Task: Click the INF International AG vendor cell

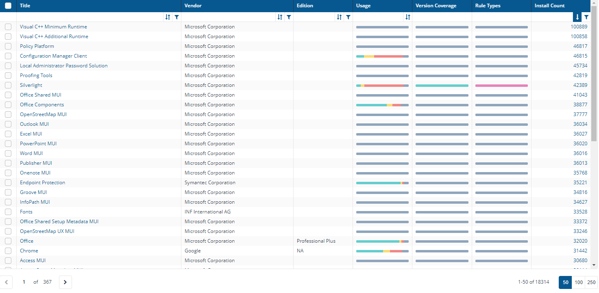Action: [x=207, y=212]
